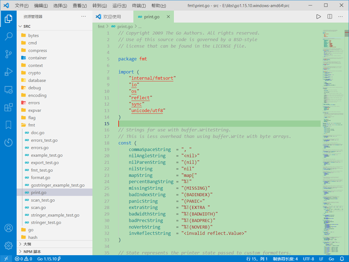
Task: Click the Run play button in editor toolbar
Action: click(318, 17)
